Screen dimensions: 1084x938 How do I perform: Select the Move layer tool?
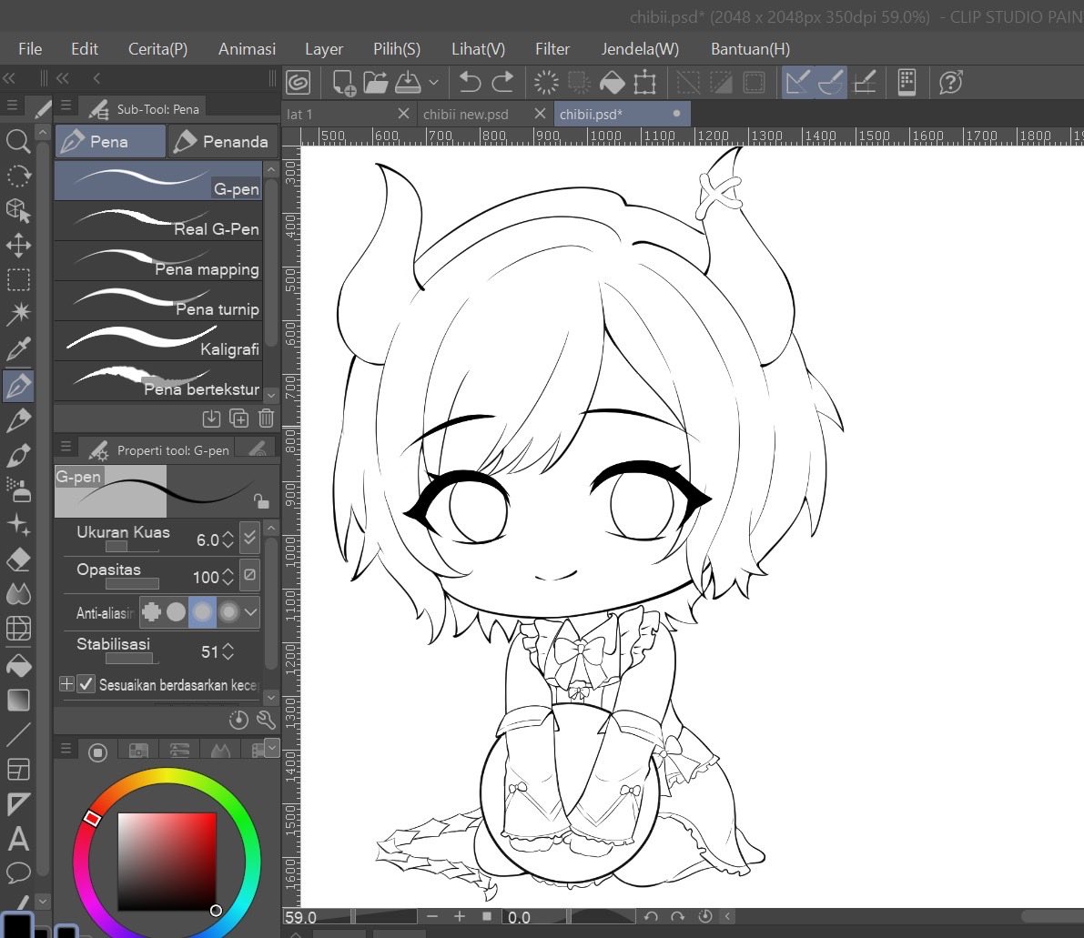(18, 245)
